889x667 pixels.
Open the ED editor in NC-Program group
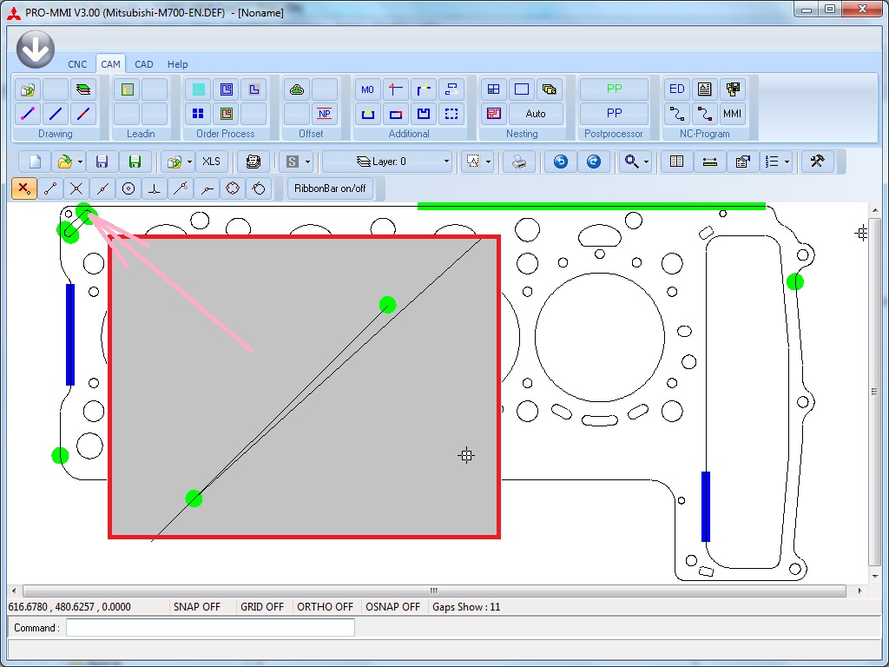[677, 89]
